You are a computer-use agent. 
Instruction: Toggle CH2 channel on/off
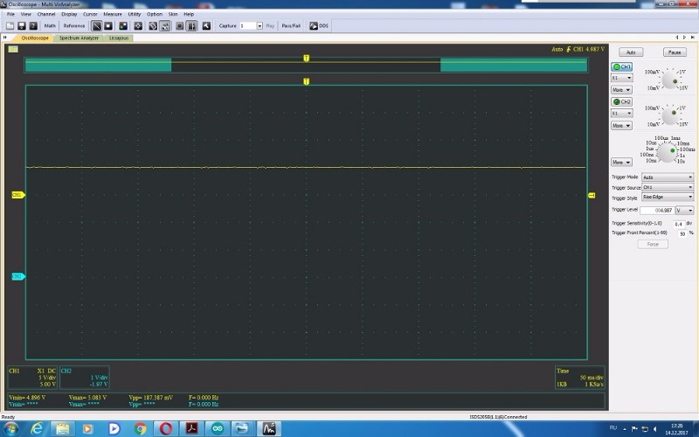pyautogui.click(x=621, y=101)
